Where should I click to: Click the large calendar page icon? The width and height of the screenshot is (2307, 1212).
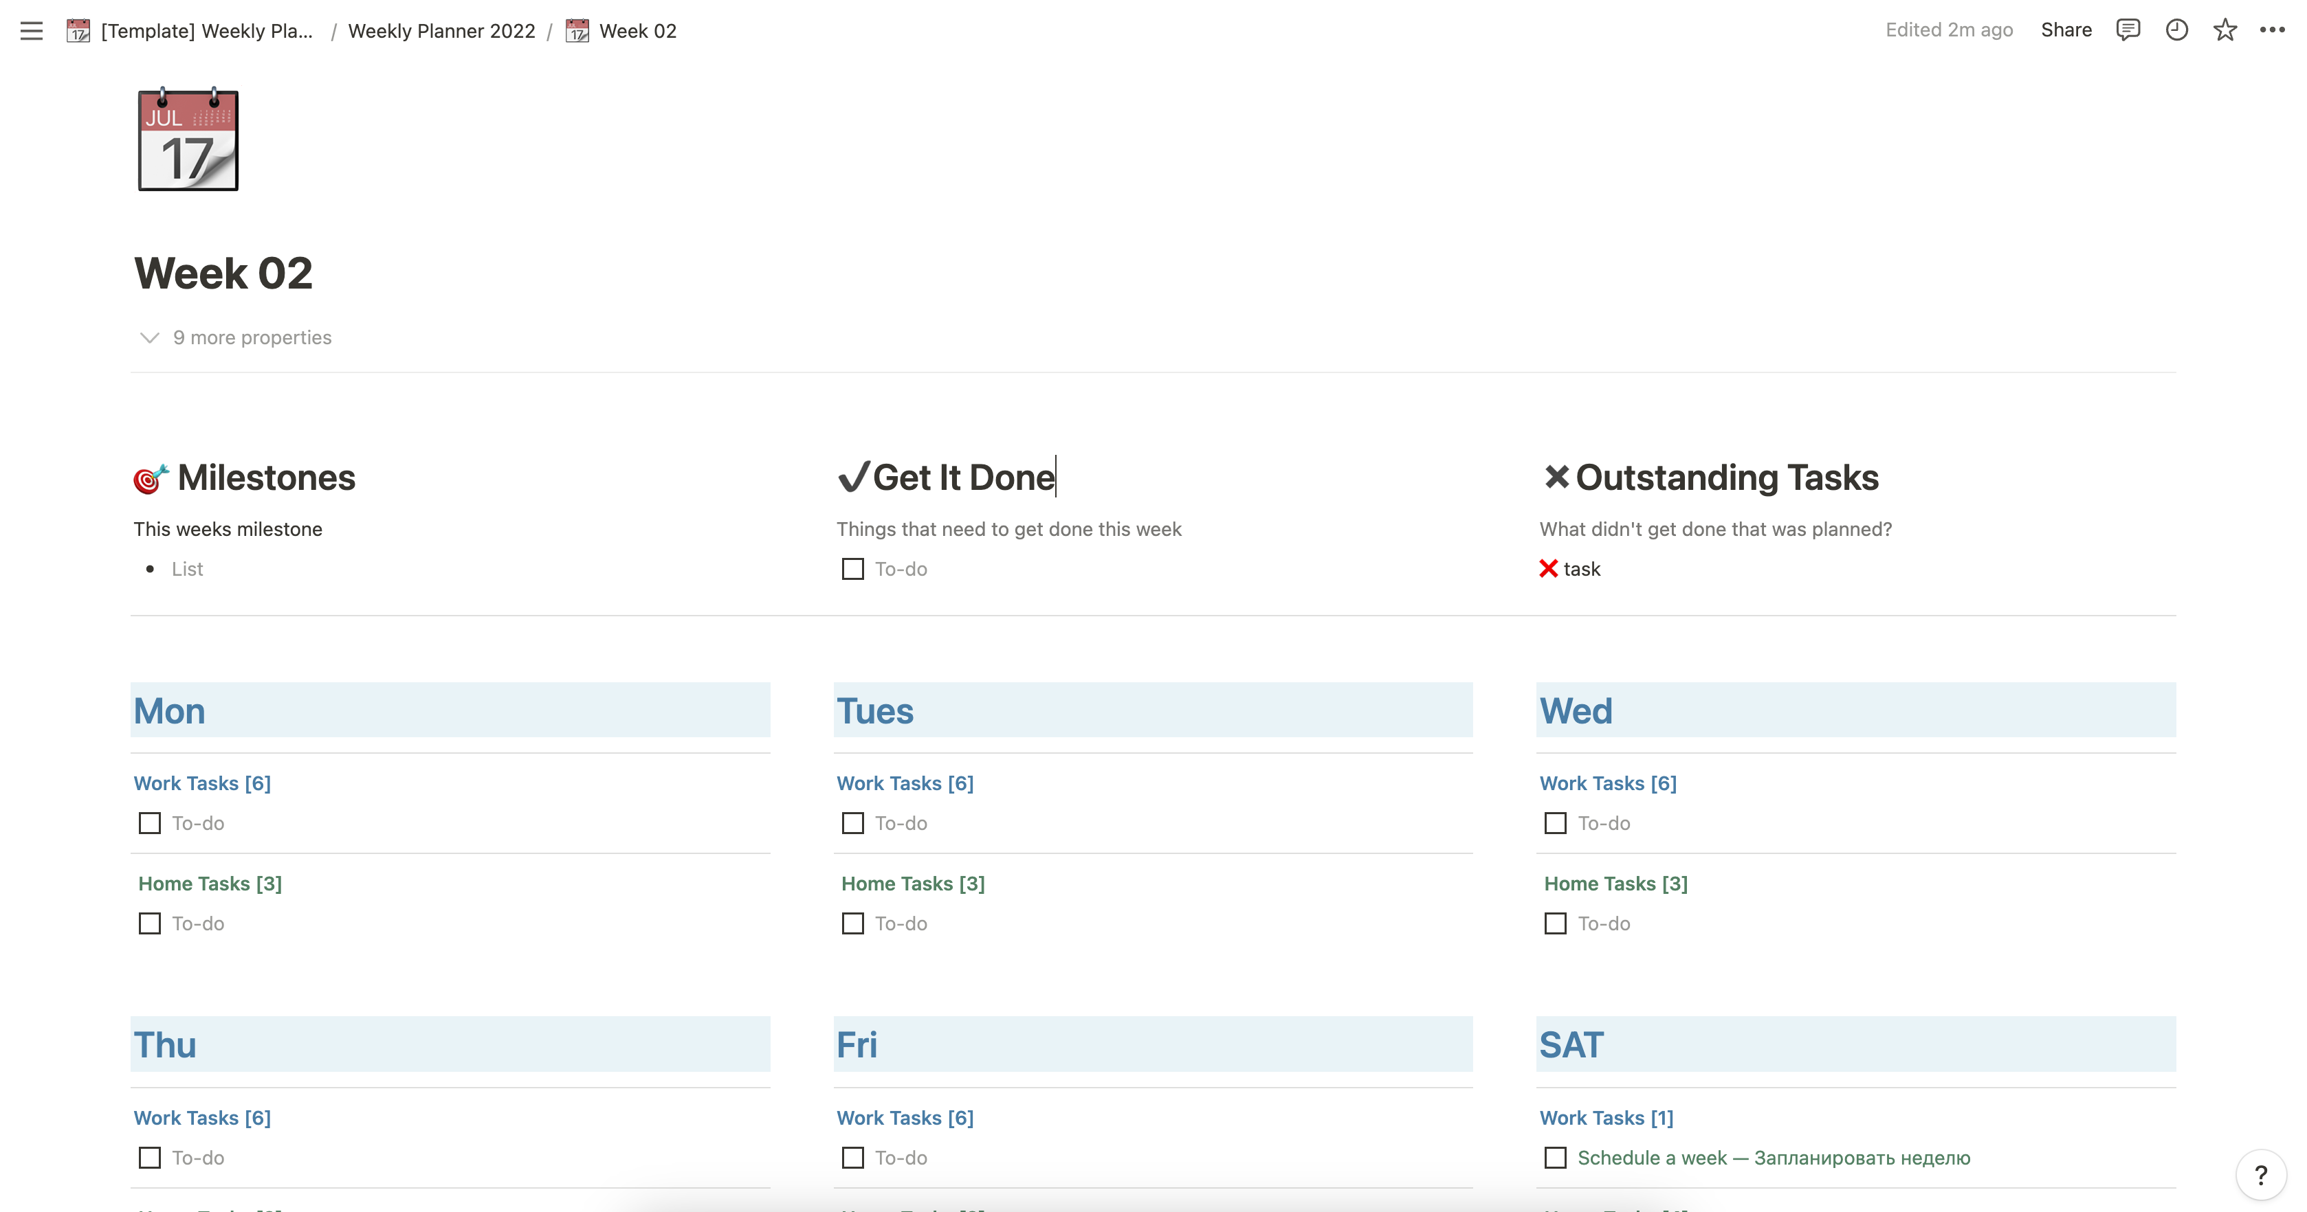pyautogui.click(x=188, y=139)
